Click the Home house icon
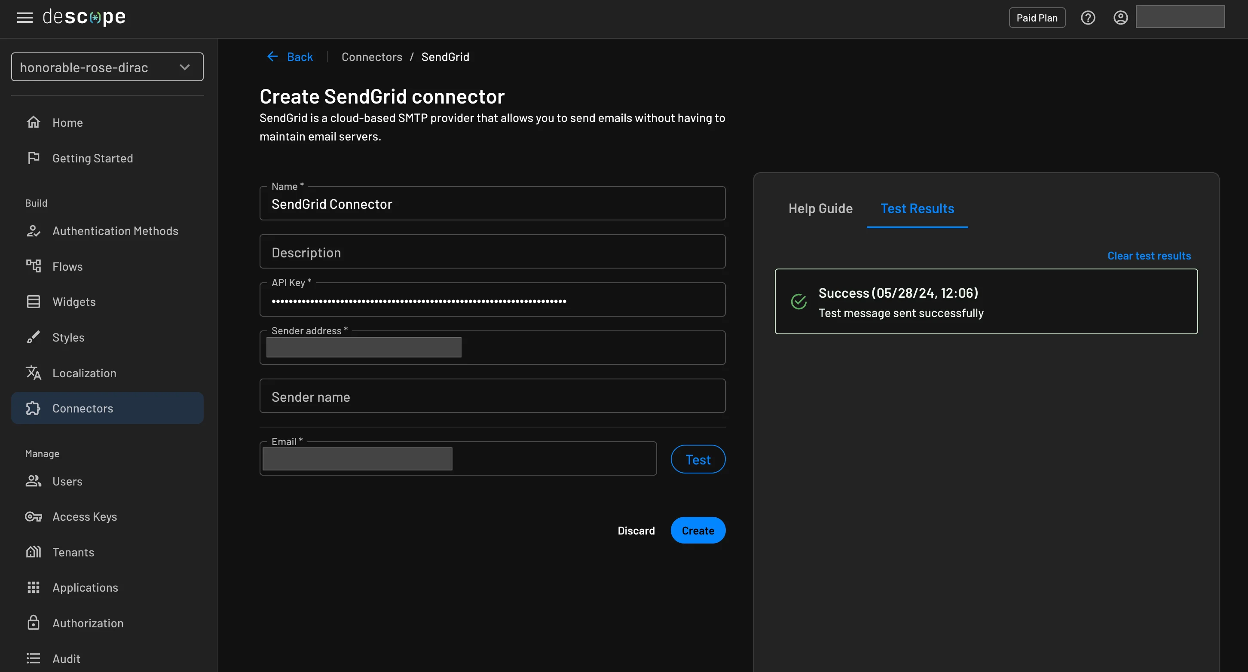This screenshot has width=1248, height=672. coord(34,122)
